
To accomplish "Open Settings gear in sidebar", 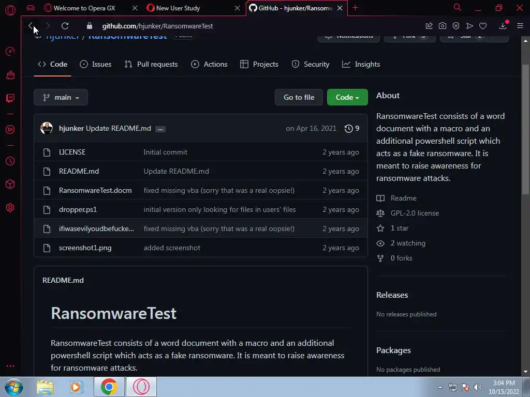I will (x=10, y=208).
